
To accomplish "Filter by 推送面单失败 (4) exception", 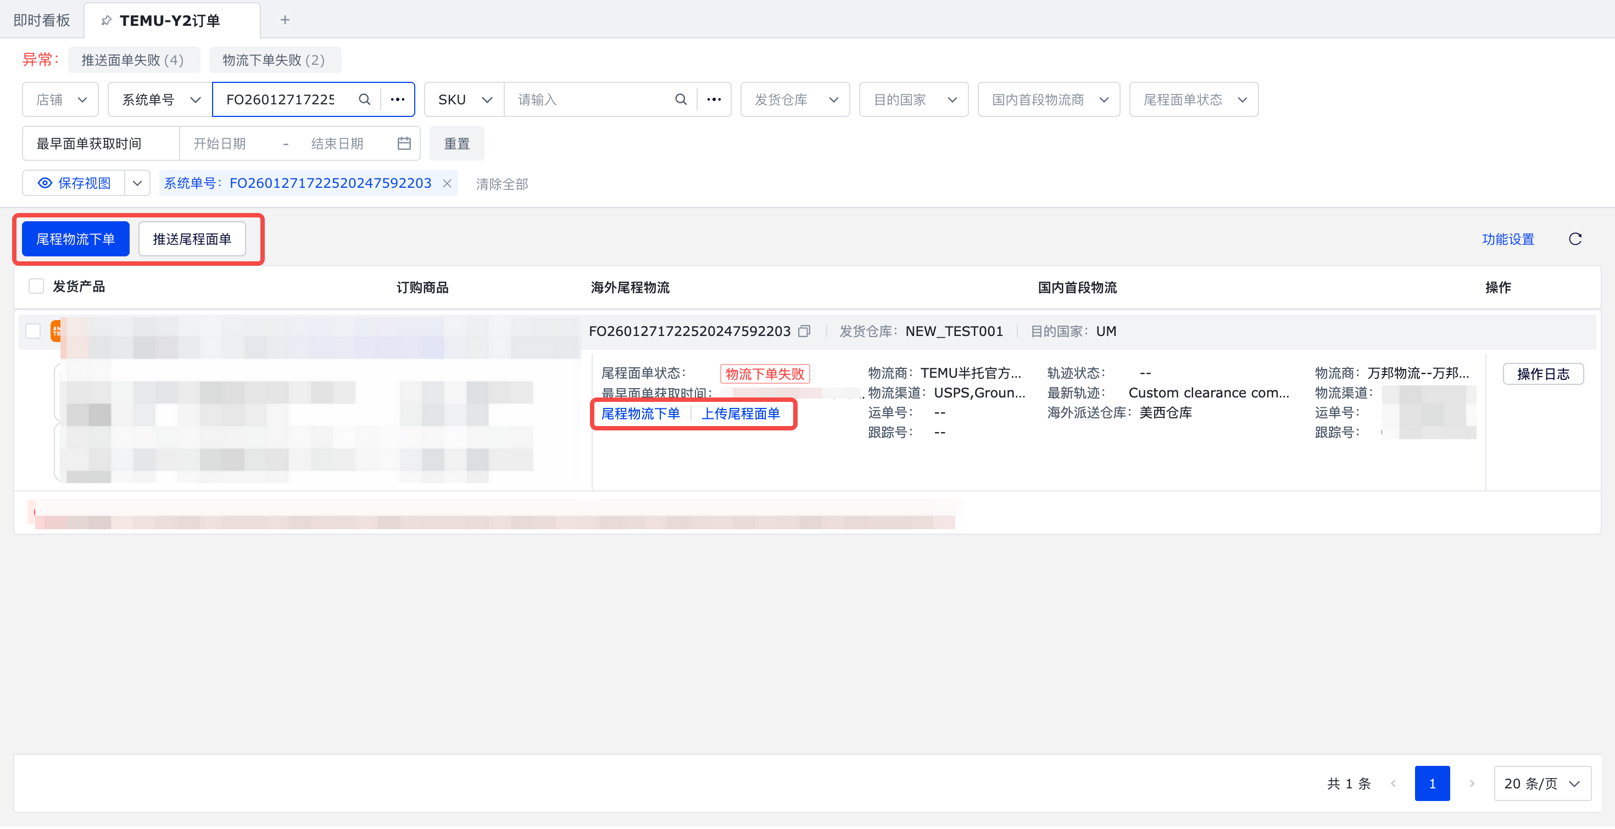I will click(x=133, y=60).
